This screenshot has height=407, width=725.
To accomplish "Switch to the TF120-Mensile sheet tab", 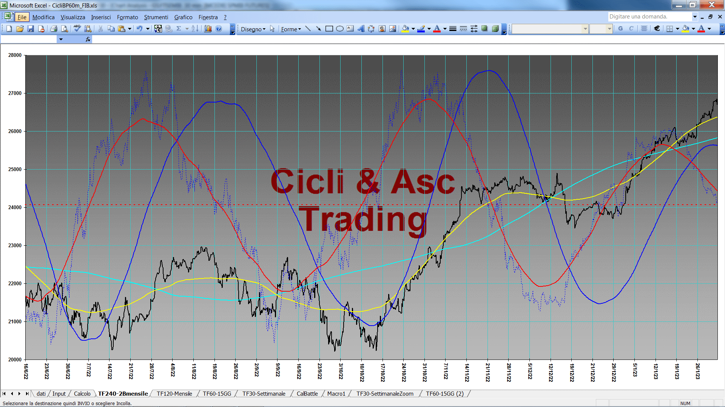I will 174,393.
